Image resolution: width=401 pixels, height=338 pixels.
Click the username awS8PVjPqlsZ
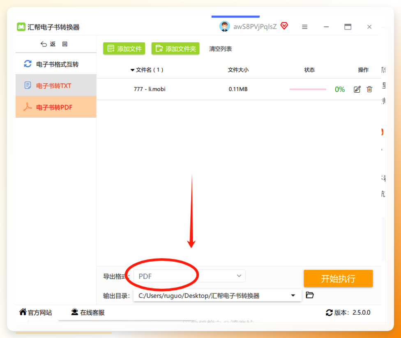click(255, 27)
